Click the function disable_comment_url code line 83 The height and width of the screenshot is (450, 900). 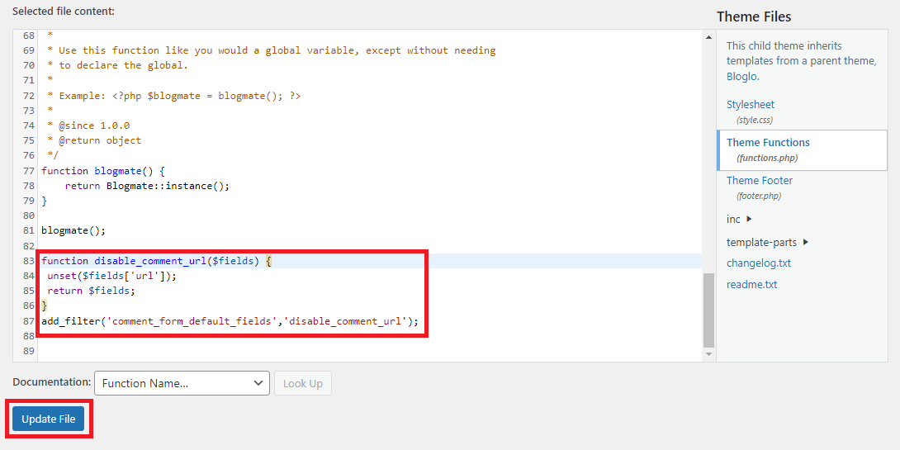[156, 261]
